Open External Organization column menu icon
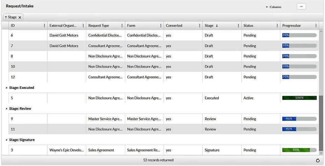The width and height of the screenshot is (325, 166). tap(83, 26)
